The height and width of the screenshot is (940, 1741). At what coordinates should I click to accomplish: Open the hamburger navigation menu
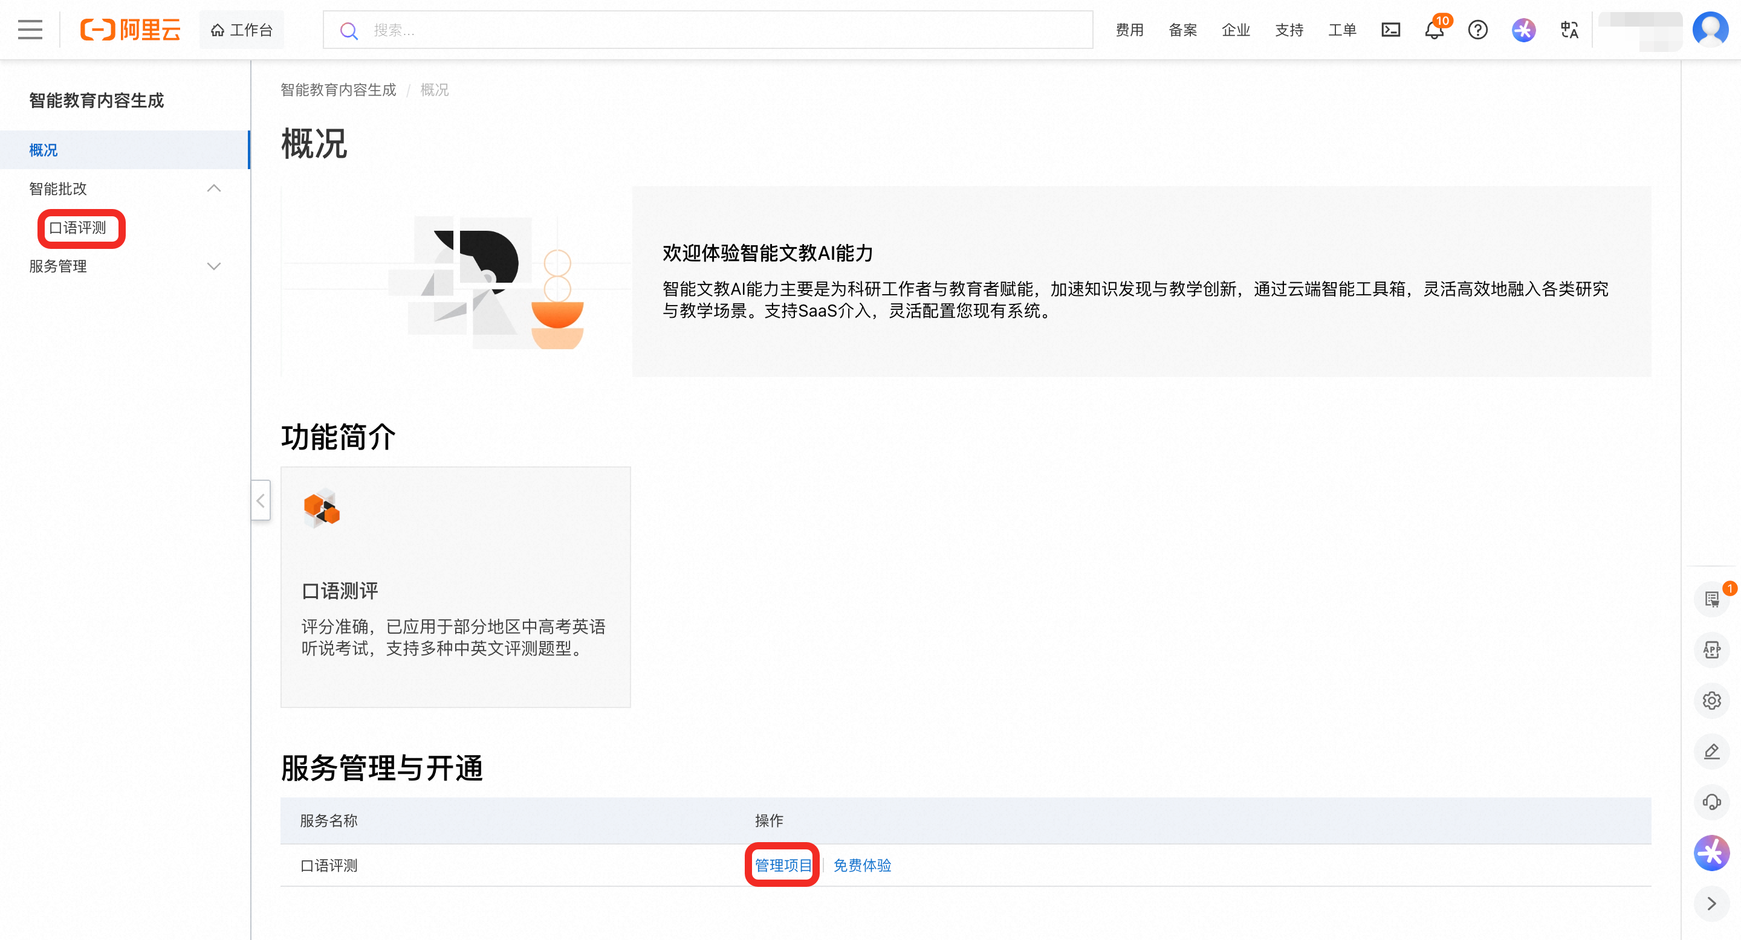point(30,30)
